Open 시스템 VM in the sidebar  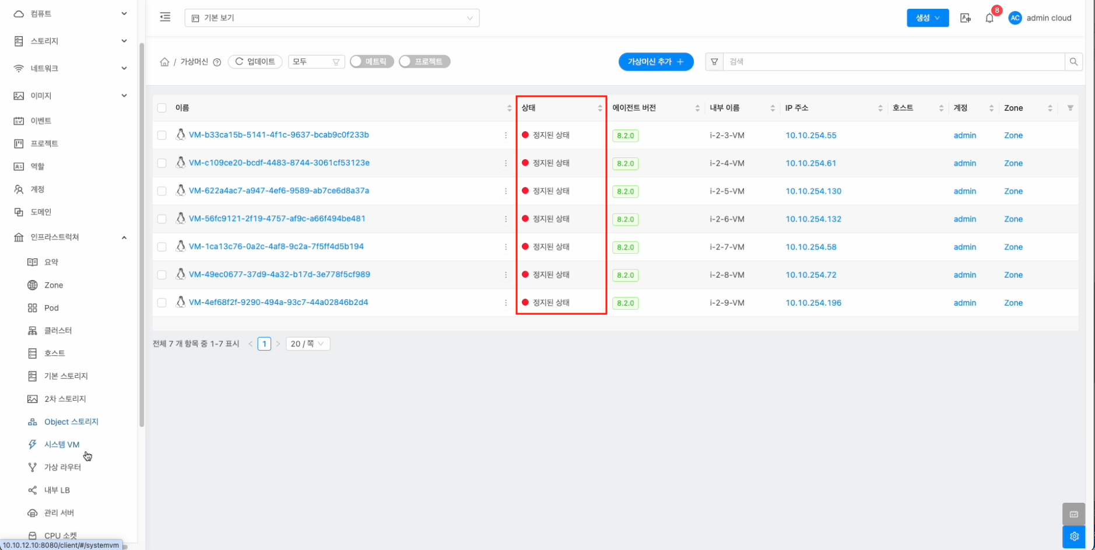point(61,444)
